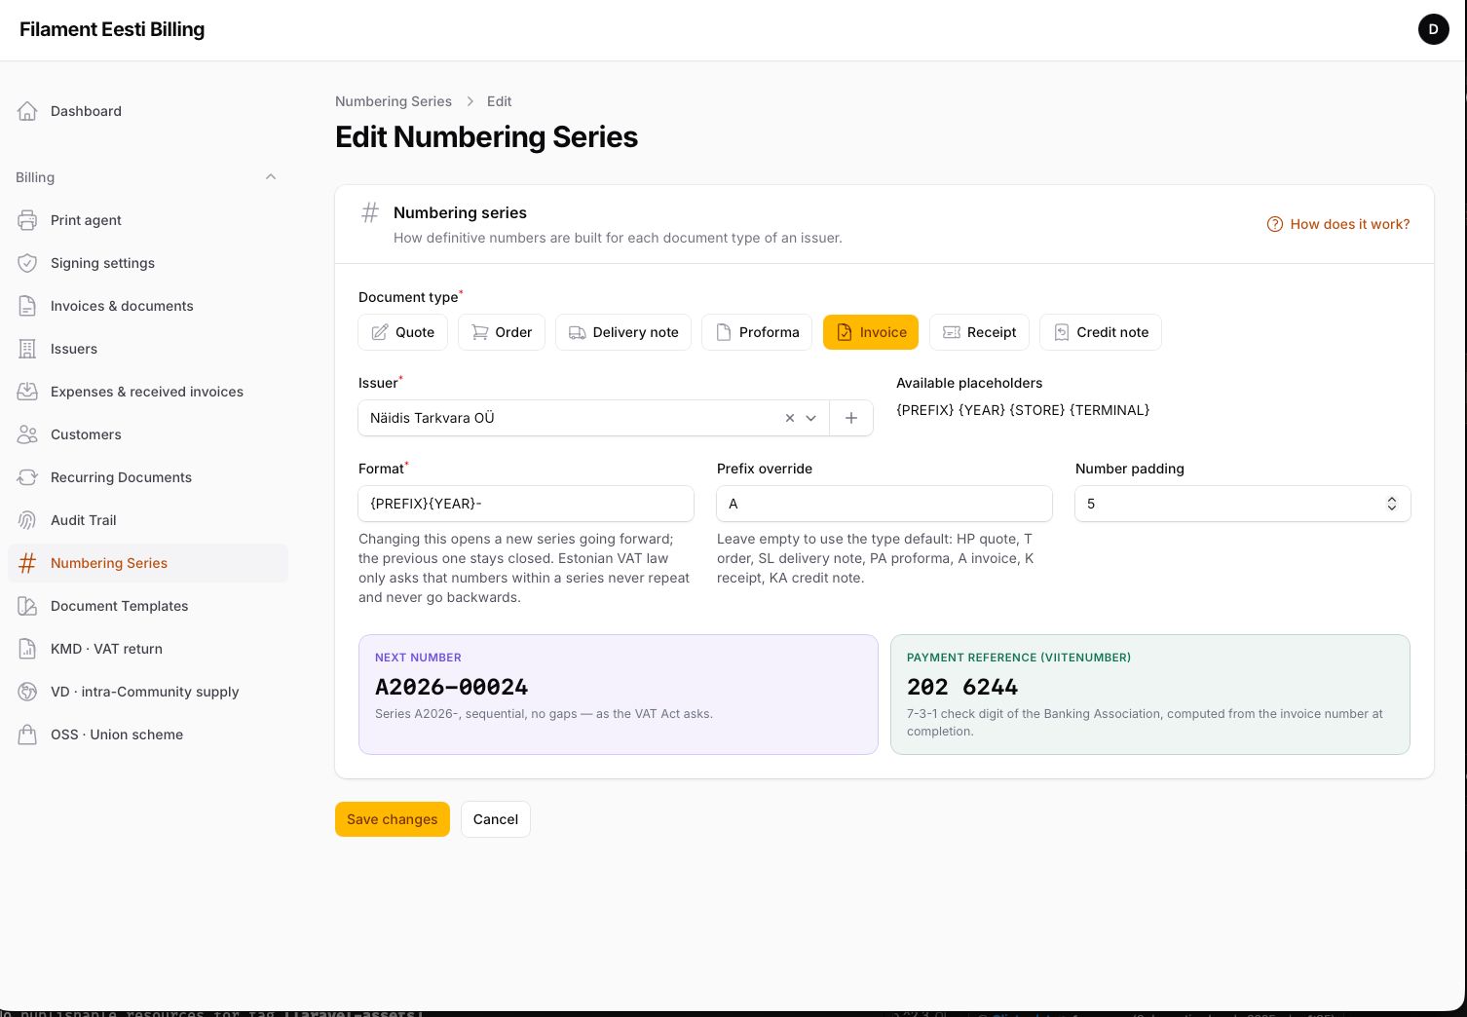Click the Document Templates icon
This screenshot has width=1467, height=1017.
click(27, 606)
